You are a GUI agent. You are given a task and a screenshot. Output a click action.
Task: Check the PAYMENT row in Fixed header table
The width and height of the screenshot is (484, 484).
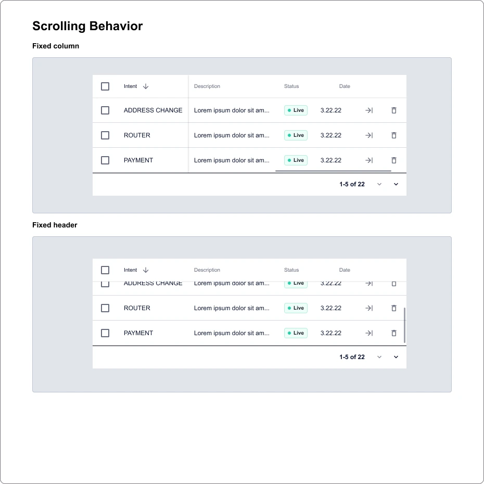click(105, 333)
